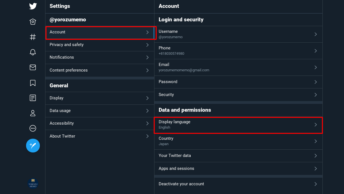Viewport: 344px width, 194px height.
Task: Open Apps and sessions
Action: pos(238,169)
